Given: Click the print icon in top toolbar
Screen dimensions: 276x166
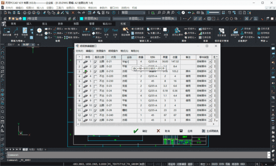Looking at the screenshot, I should point(25,12).
